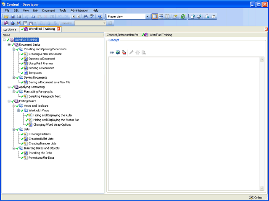269x201 pixels.
Task: Run the ABC spell check icon
Action: 92,16
